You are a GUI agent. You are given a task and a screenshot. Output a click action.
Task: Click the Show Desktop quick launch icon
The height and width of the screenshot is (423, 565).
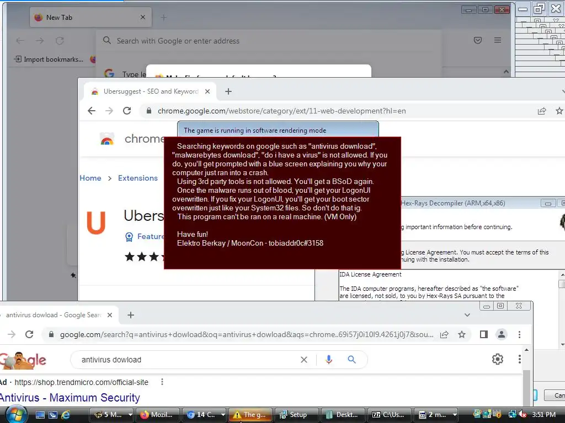tap(40, 415)
